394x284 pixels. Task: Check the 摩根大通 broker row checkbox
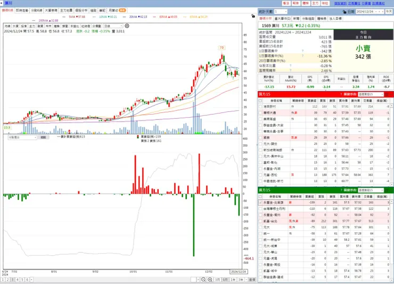(x=260, y=113)
